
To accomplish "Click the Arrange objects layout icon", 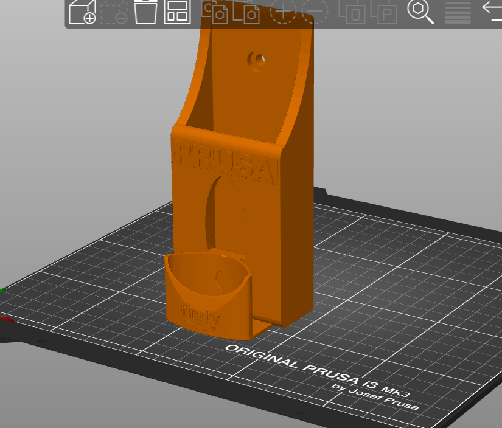I will [177, 12].
